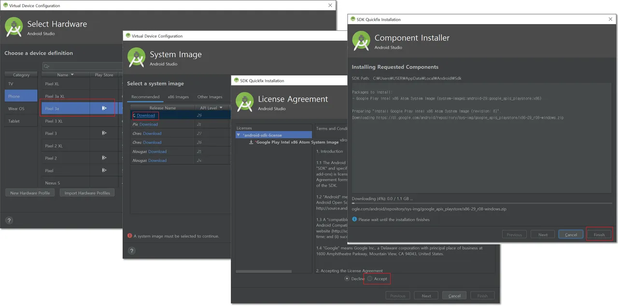
Task: Select the Pixel 3 XL device
Action: click(54, 121)
